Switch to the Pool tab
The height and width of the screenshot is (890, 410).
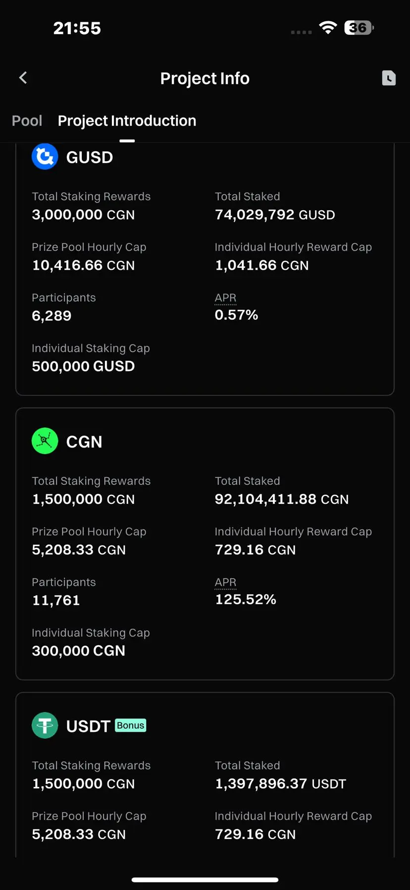pos(27,121)
